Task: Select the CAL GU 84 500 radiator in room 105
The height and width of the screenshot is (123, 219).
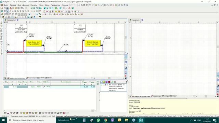Action: 93,43
